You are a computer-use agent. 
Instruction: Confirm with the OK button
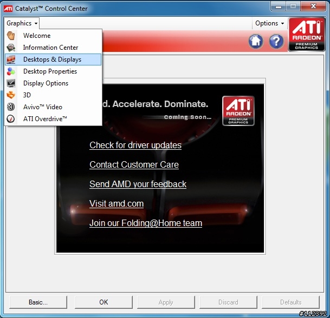point(103,302)
